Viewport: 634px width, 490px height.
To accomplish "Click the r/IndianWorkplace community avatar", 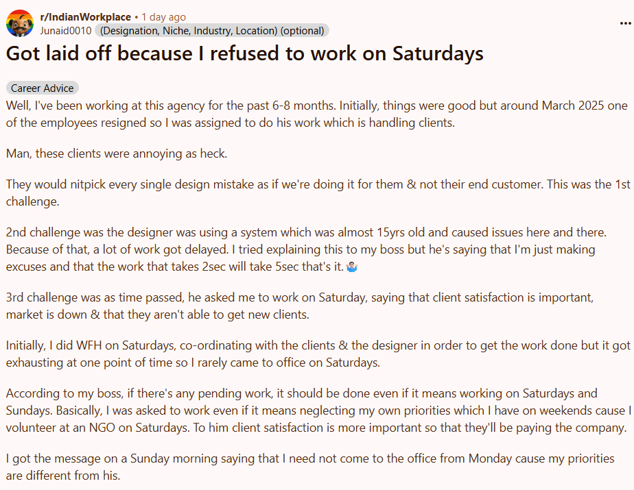I will pos(20,23).
